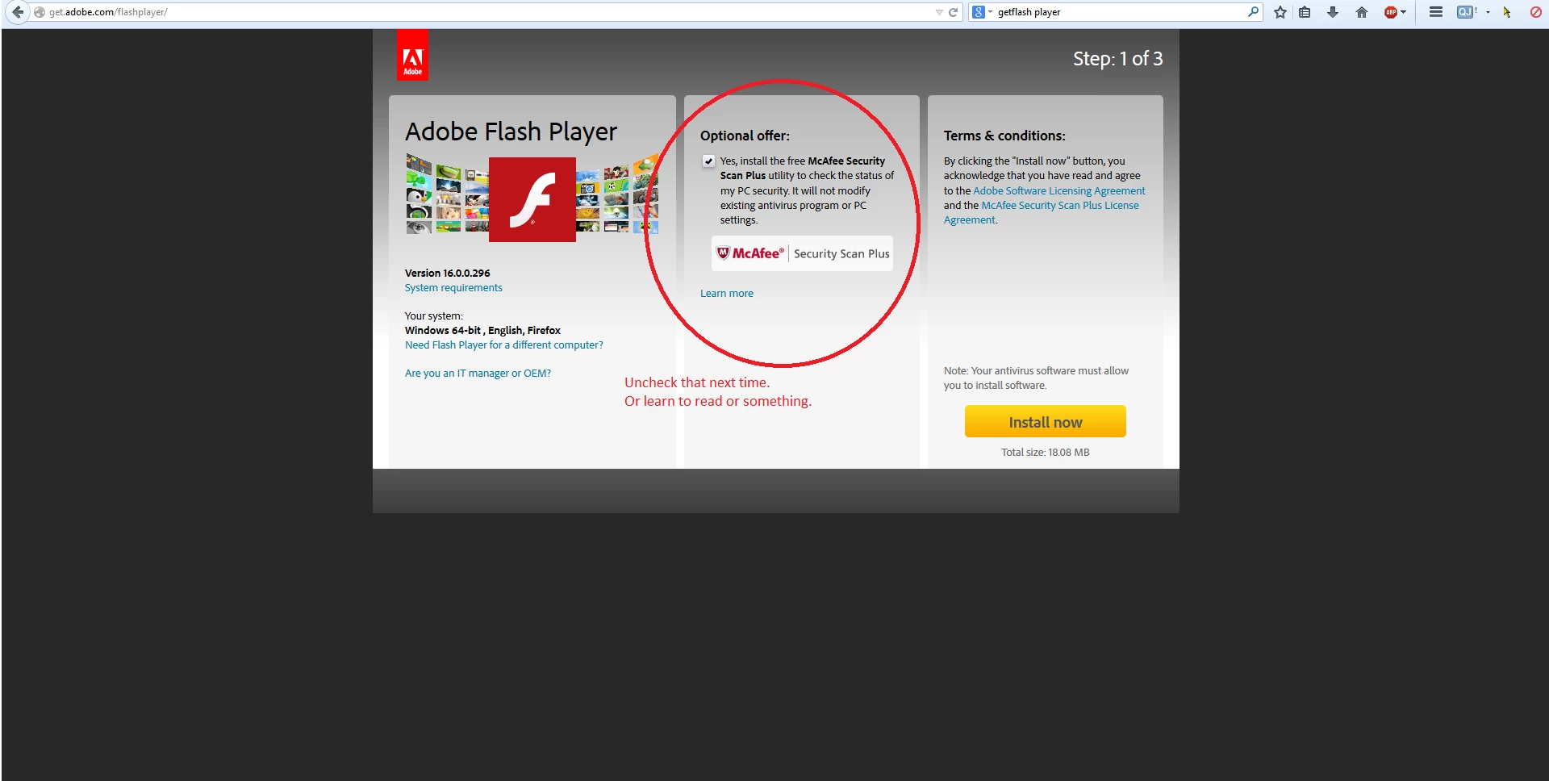The image size is (1549, 781).
Task: Bookmark this page with the star icon
Action: tap(1280, 12)
